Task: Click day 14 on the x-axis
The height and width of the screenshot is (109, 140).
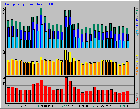Action: 62,106
